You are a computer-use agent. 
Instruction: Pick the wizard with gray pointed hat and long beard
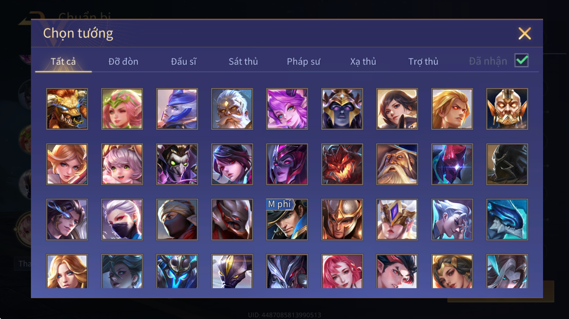pos(397,164)
